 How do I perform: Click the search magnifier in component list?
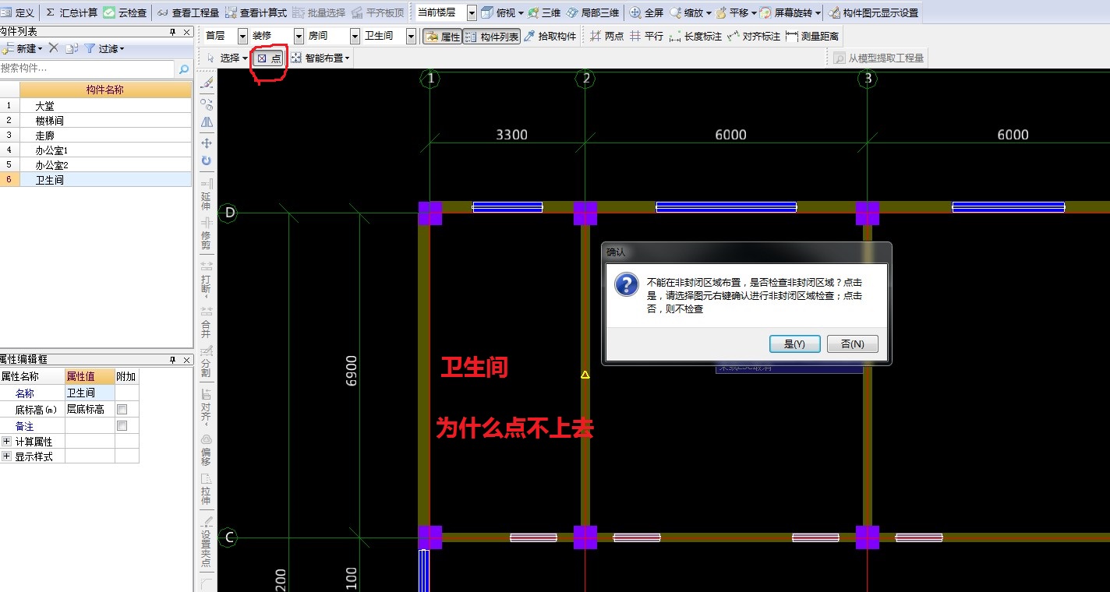(x=184, y=69)
